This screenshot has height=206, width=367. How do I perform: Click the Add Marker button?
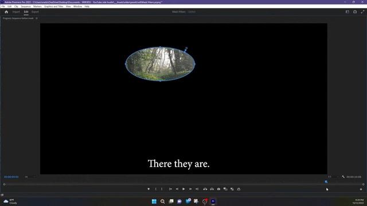149,189
